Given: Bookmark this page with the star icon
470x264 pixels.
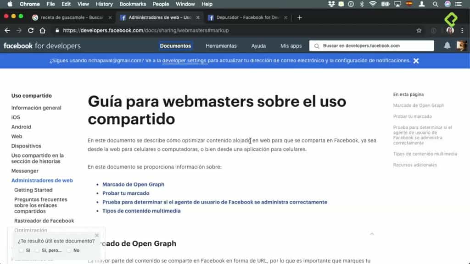Looking at the screenshot, I should [x=419, y=31].
